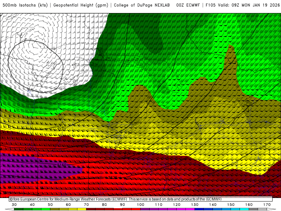Screen dimensions: 281x211
Task: Click the darkest green swatch below 30
Action: (x=19, y=209)
